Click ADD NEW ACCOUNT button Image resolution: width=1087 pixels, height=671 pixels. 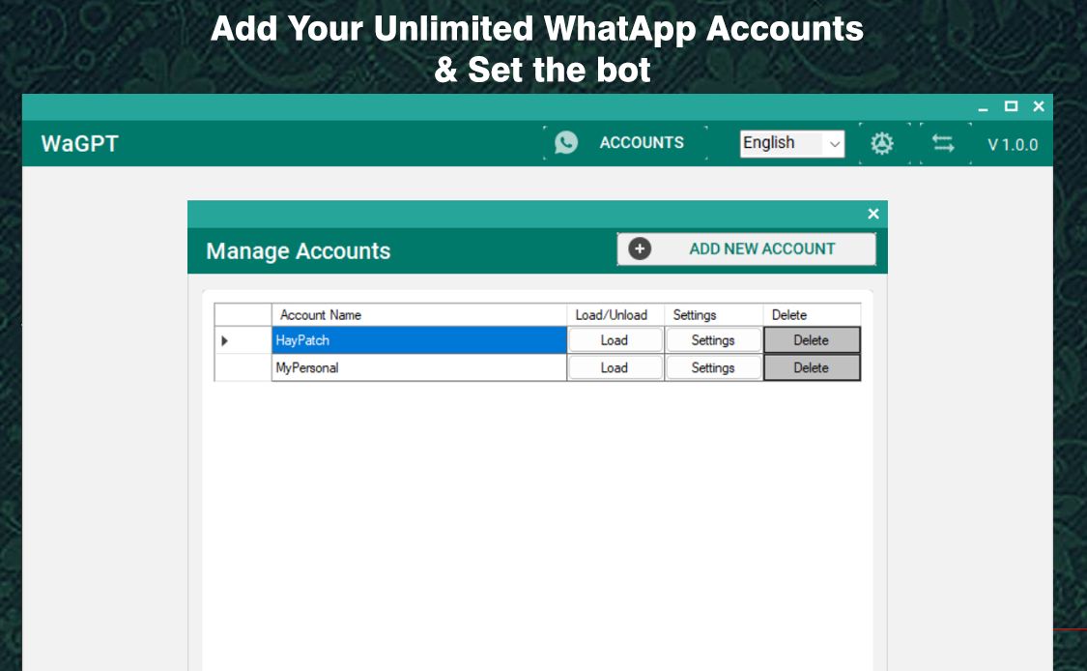tap(747, 248)
